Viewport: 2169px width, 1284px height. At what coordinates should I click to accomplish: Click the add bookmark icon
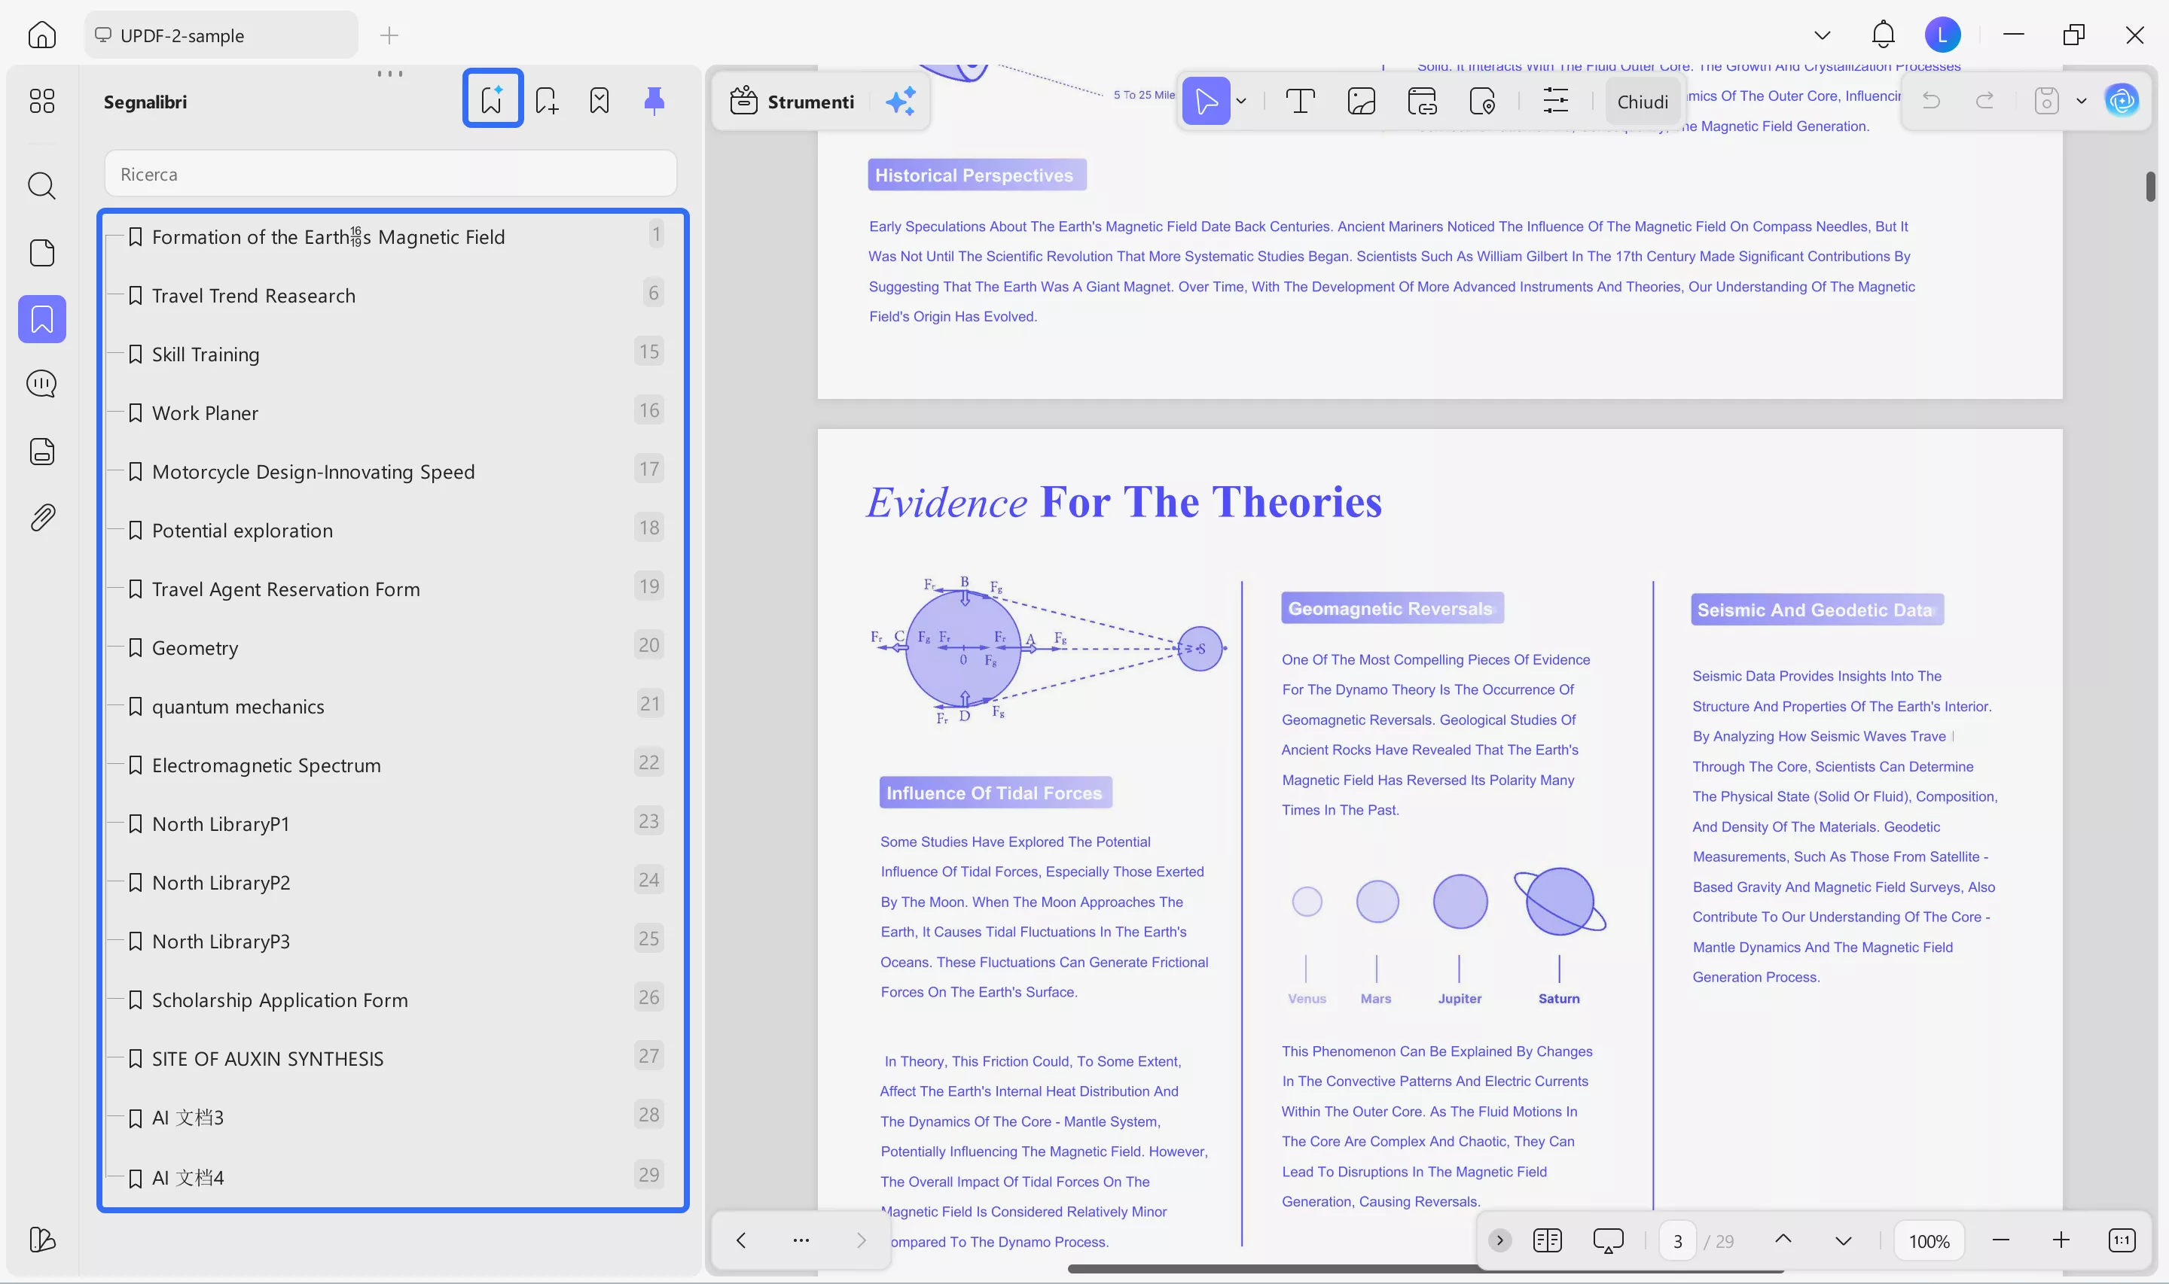click(x=546, y=100)
